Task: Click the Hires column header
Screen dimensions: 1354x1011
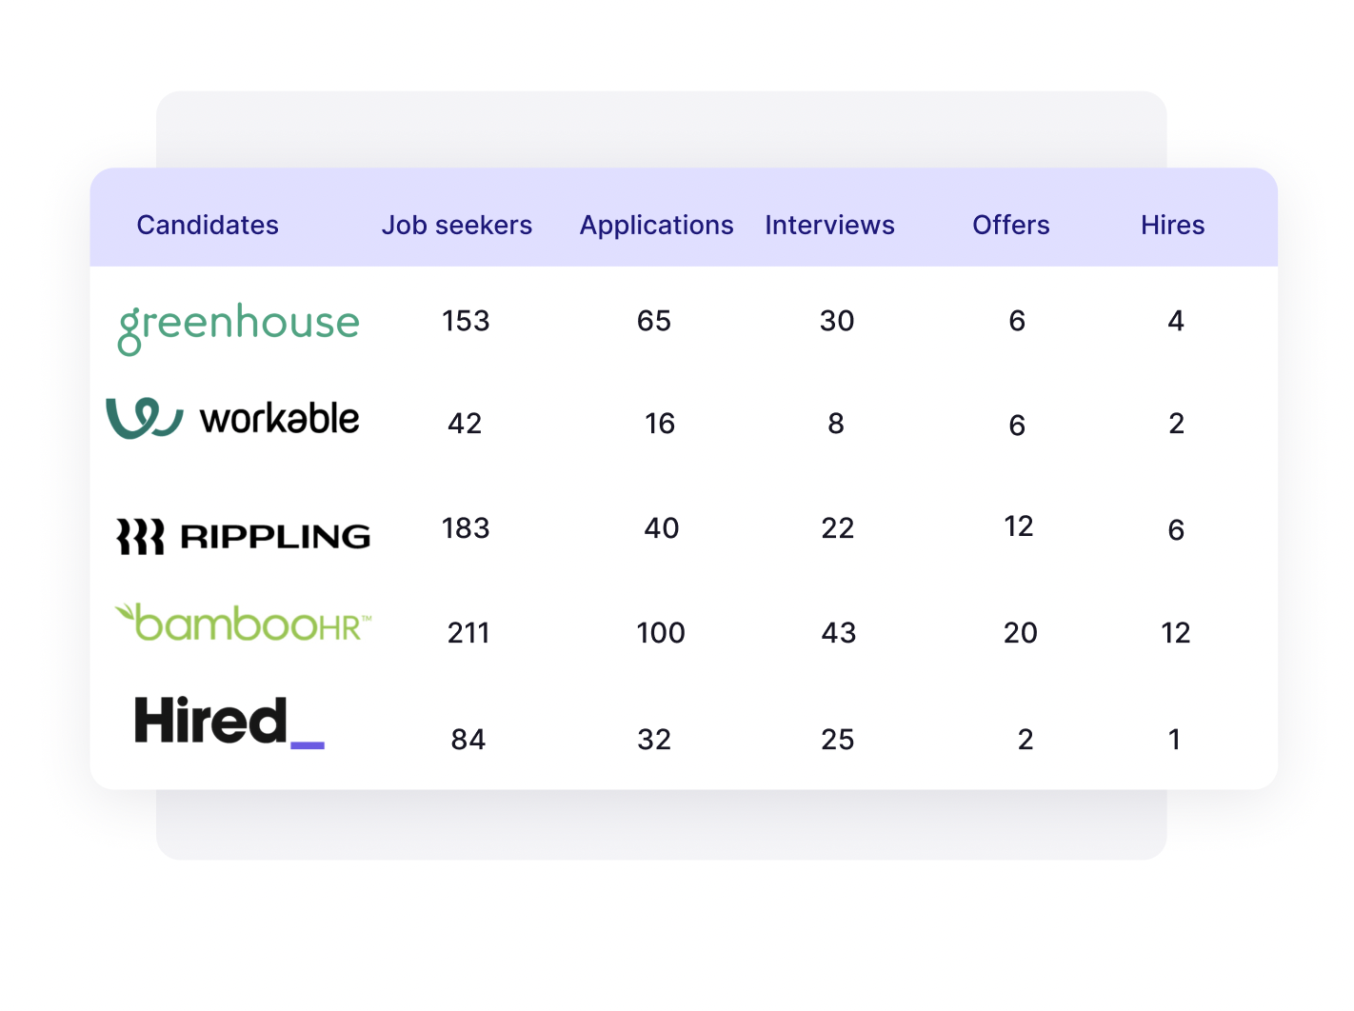Action: point(1172,225)
